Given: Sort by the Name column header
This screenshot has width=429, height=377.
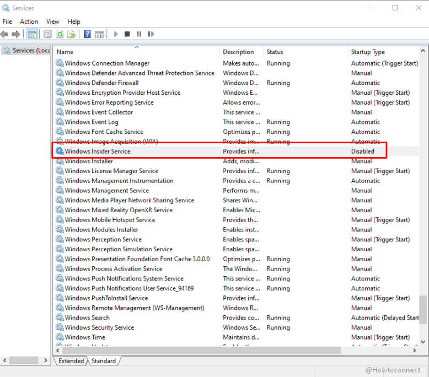Looking at the screenshot, I should 137,52.
